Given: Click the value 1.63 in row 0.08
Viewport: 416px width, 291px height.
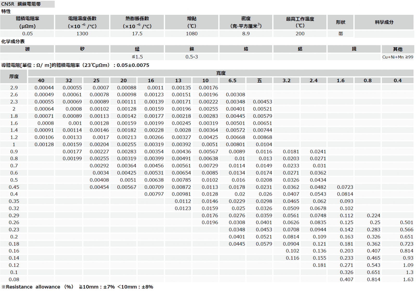Looking at the screenshot, I should [x=408, y=279].
